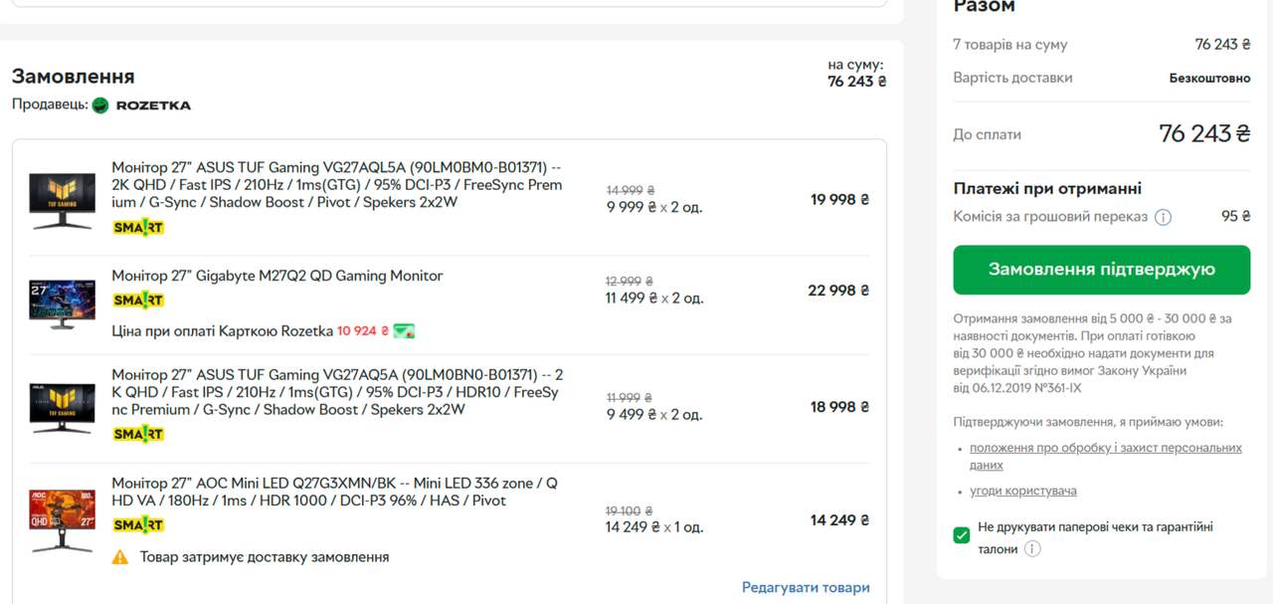Open the Gigabyte M27Q2 QD Gaming Monitor title

[277, 276]
